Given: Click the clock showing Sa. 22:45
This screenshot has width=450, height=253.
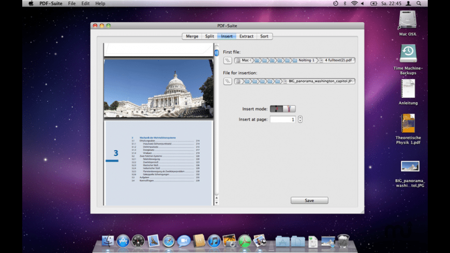Looking at the screenshot, I should (x=391, y=4).
